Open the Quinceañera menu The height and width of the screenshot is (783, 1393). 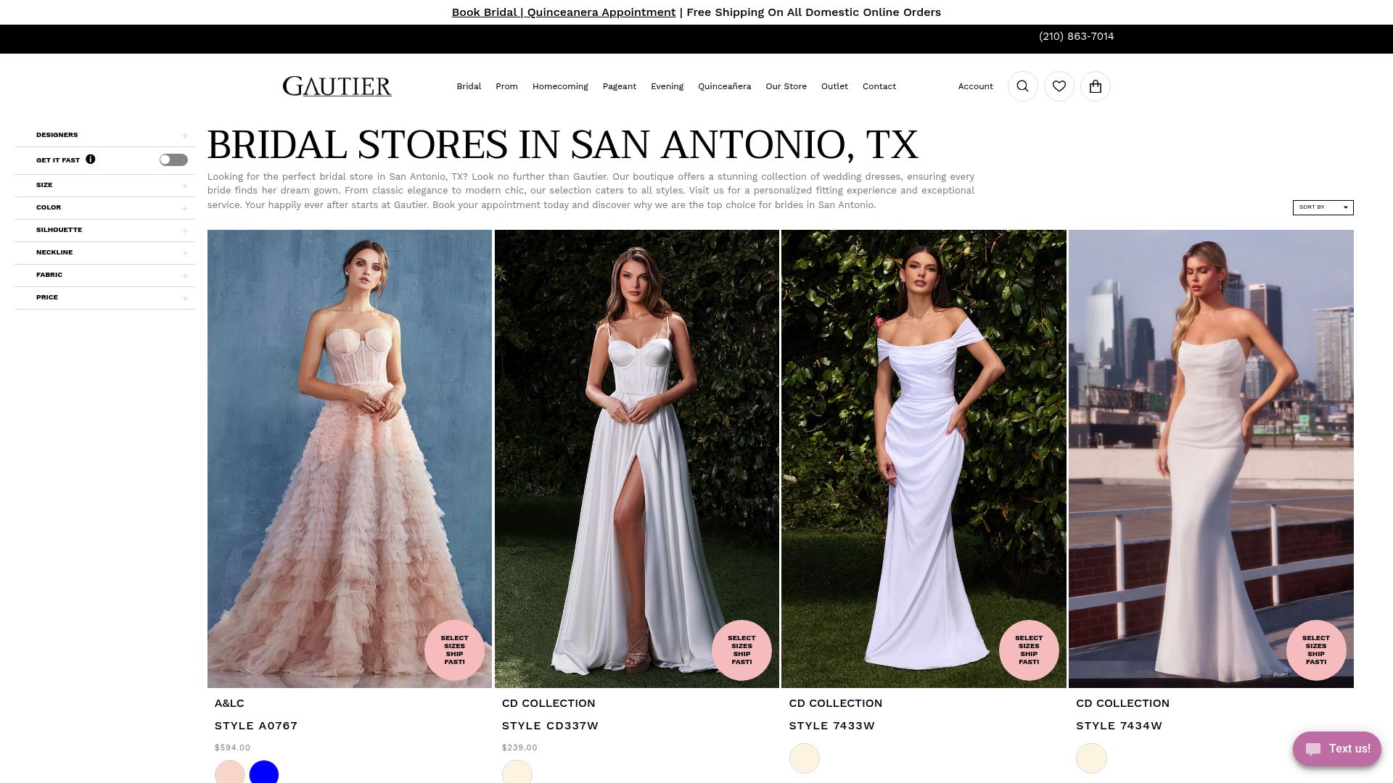(x=724, y=86)
